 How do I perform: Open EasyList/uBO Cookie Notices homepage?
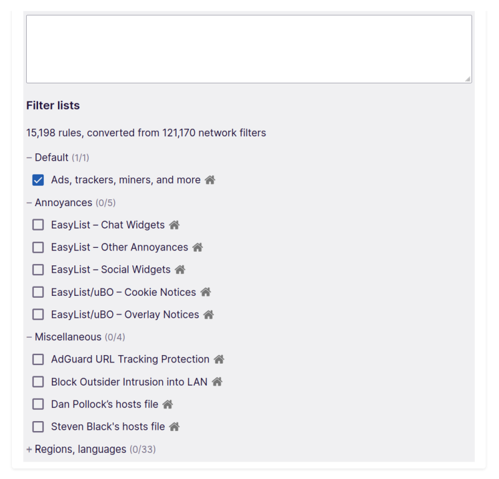click(x=206, y=292)
